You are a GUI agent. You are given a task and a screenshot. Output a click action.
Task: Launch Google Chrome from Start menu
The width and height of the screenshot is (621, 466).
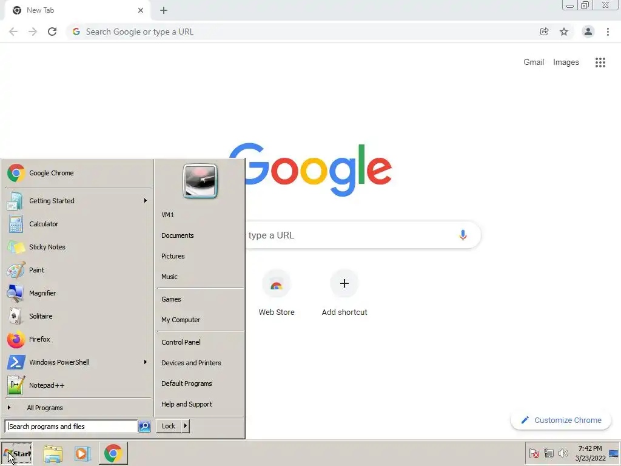(78, 173)
